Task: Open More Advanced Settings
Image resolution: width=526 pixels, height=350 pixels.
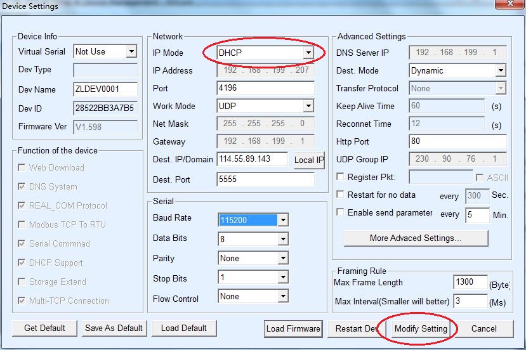Action: (416, 238)
